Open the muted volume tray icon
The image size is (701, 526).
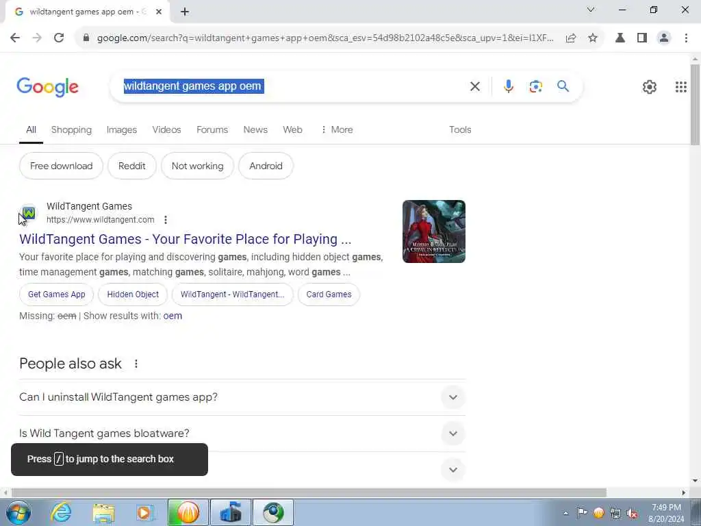[x=632, y=513]
